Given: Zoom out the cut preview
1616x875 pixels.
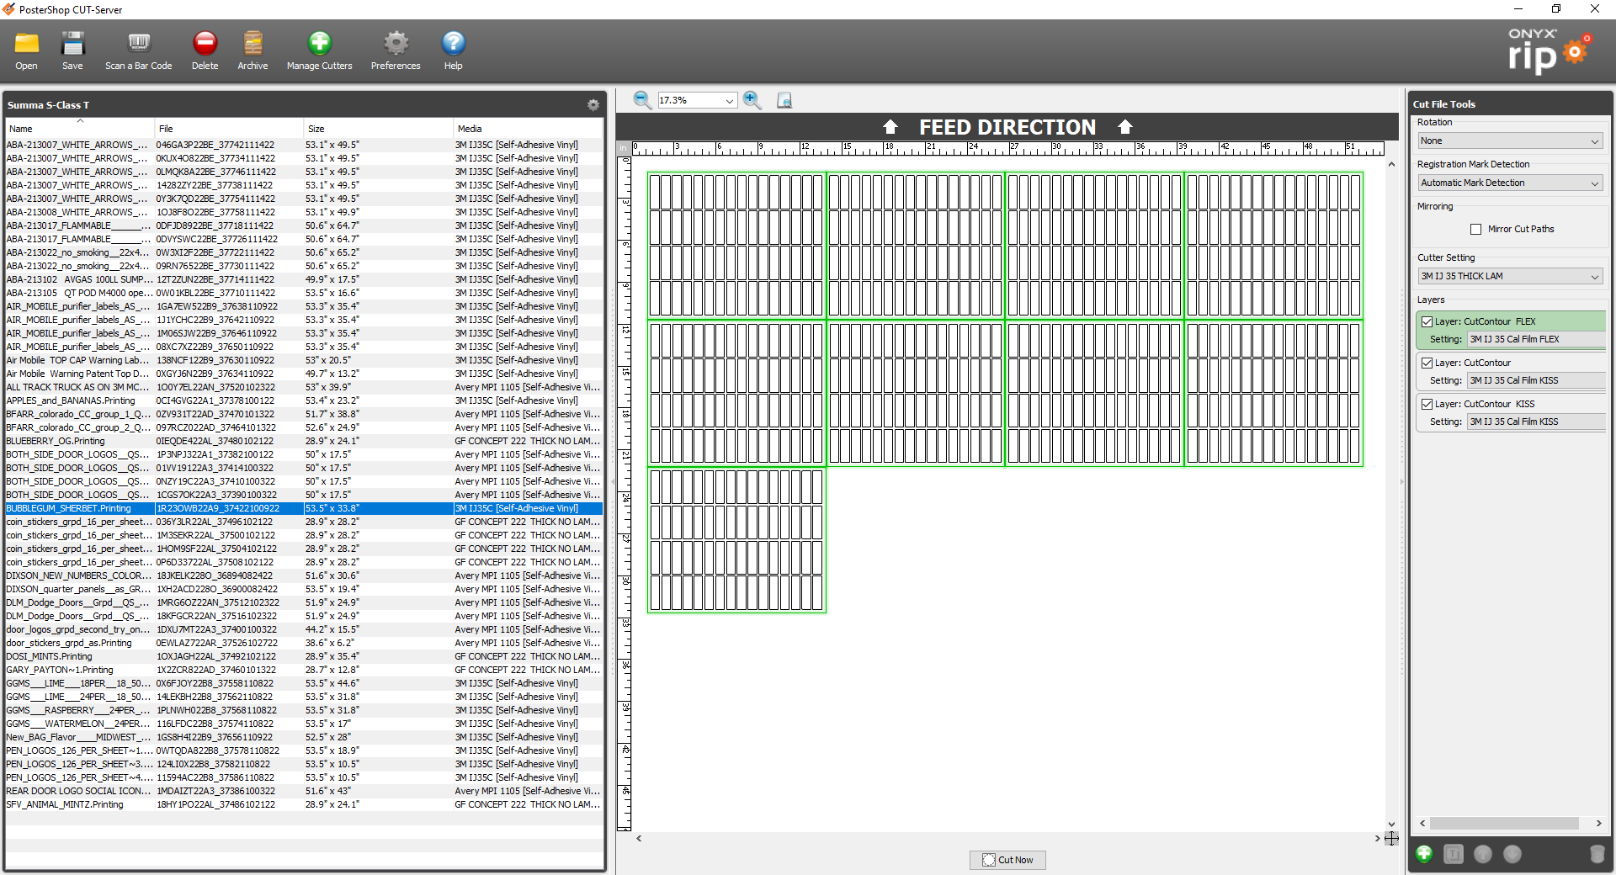Looking at the screenshot, I should 642,100.
